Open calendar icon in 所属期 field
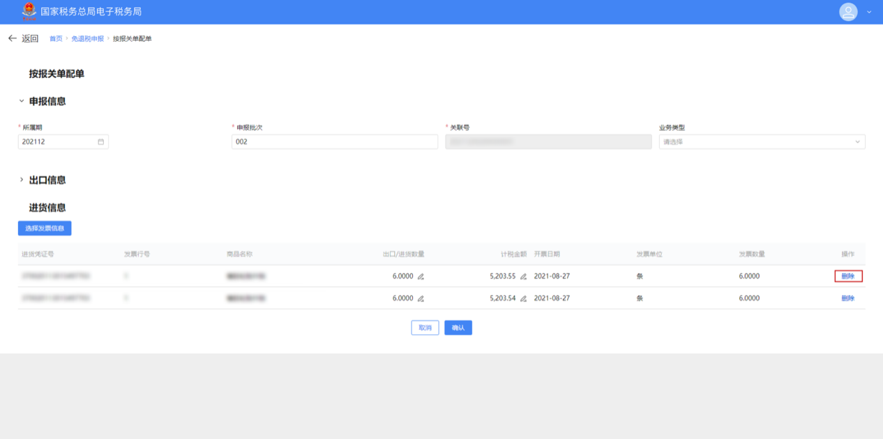 [101, 142]
